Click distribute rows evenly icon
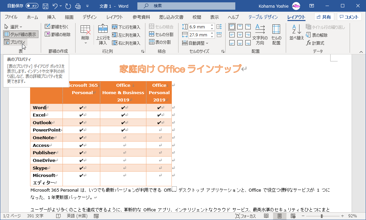Viewport: 366px width, 220px height. click(x=219, y=27)
